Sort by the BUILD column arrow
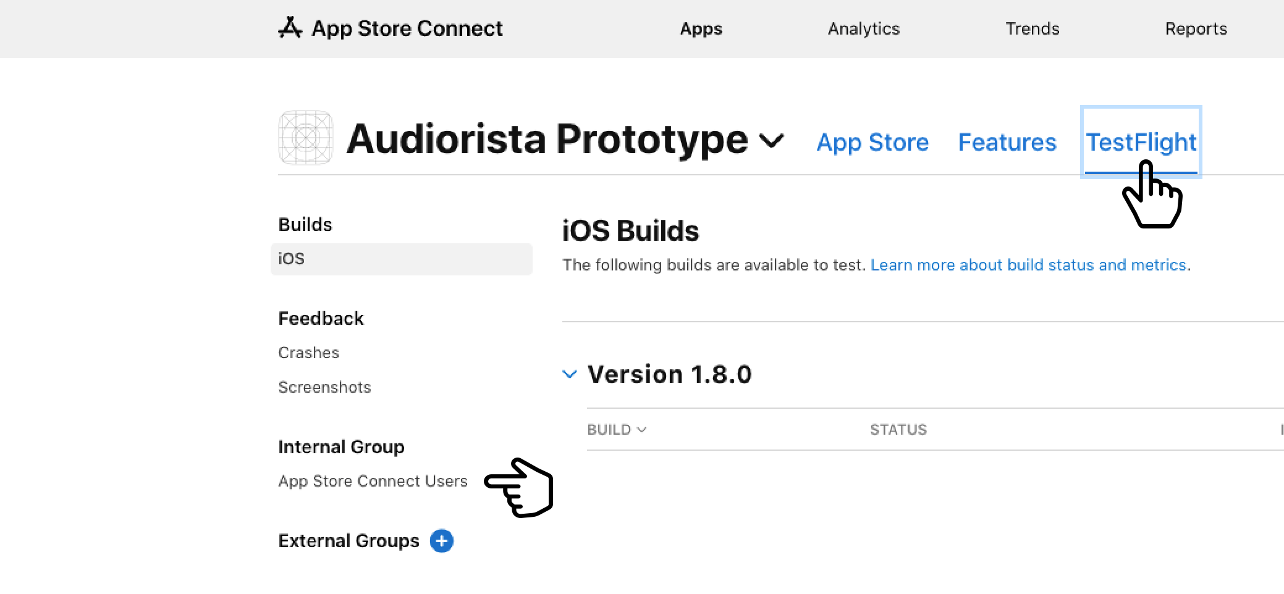 click(641, 430)
